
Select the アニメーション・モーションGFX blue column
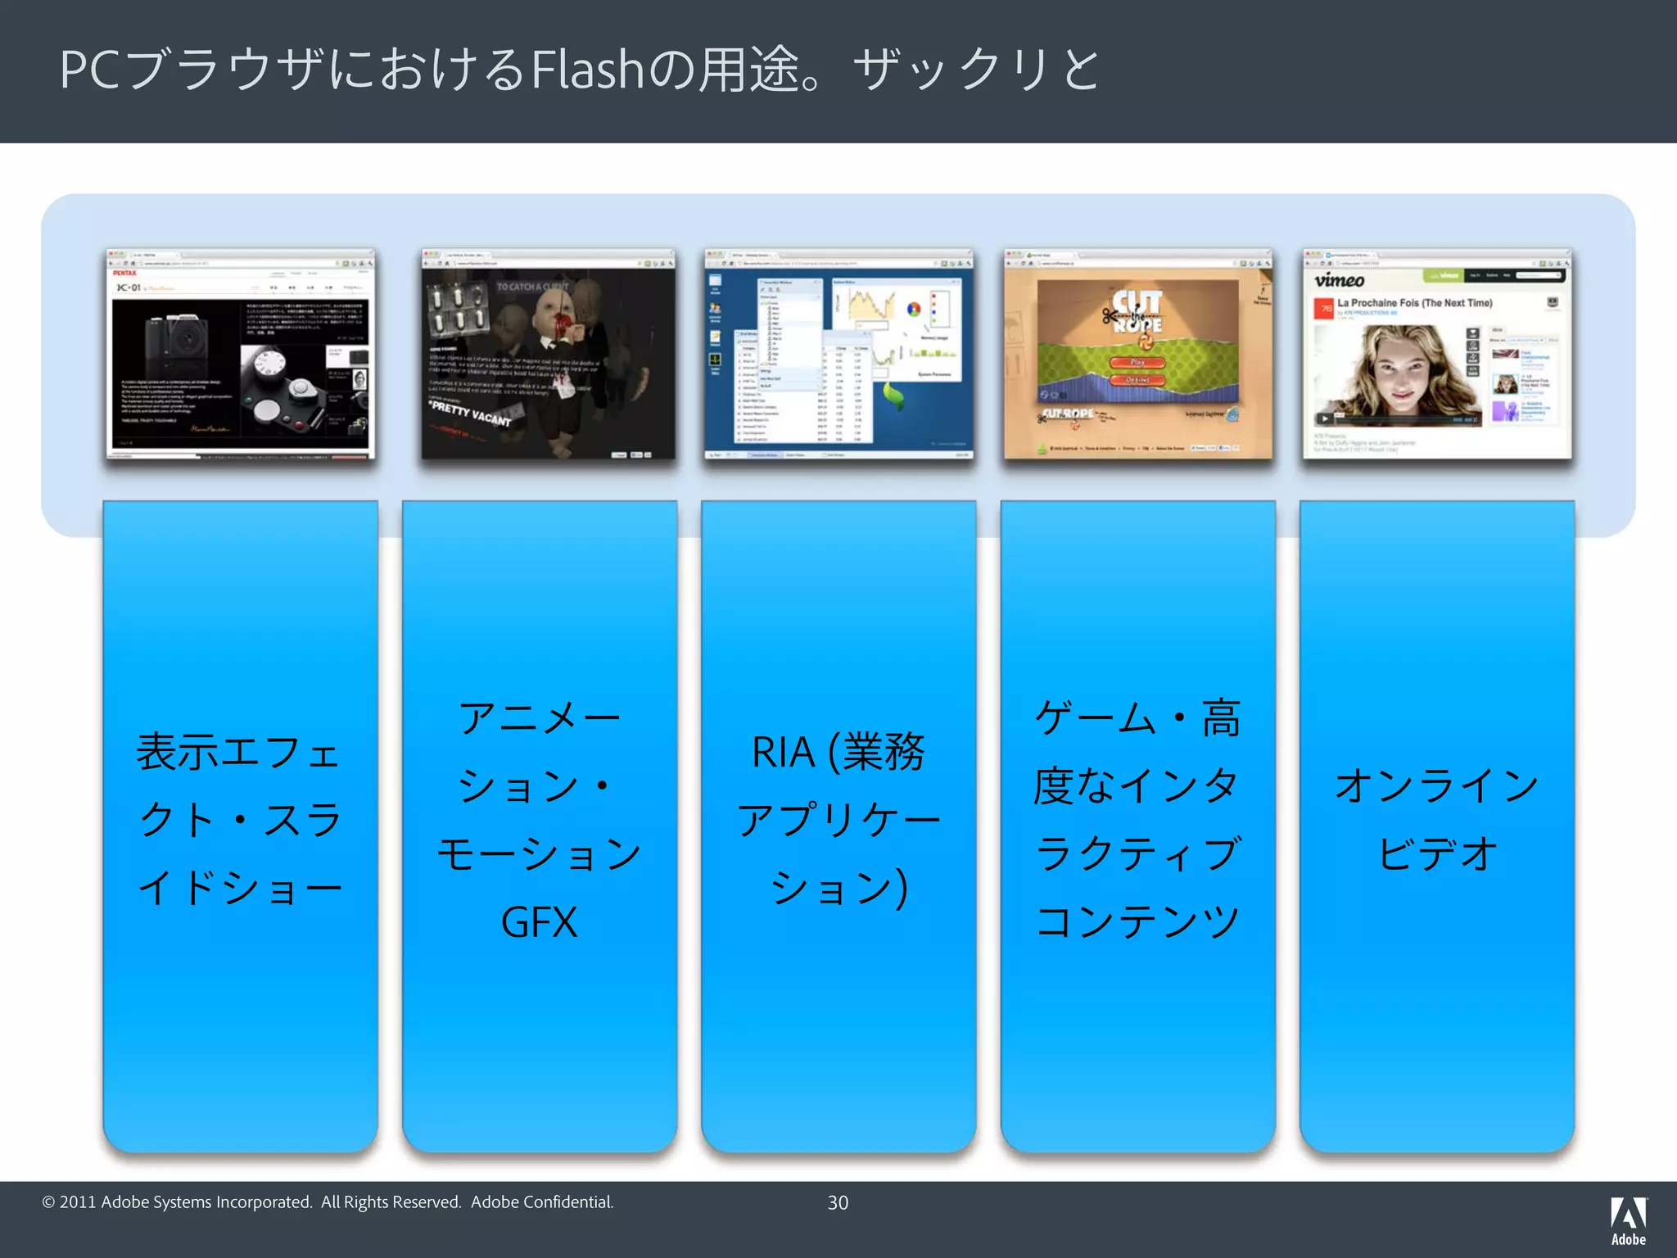coord(540,826)
